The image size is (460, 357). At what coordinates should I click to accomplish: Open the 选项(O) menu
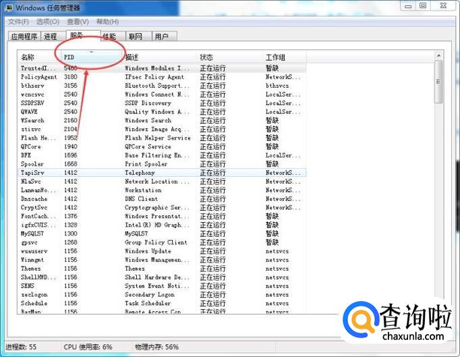pyautogui.click(x=48, y=22)
